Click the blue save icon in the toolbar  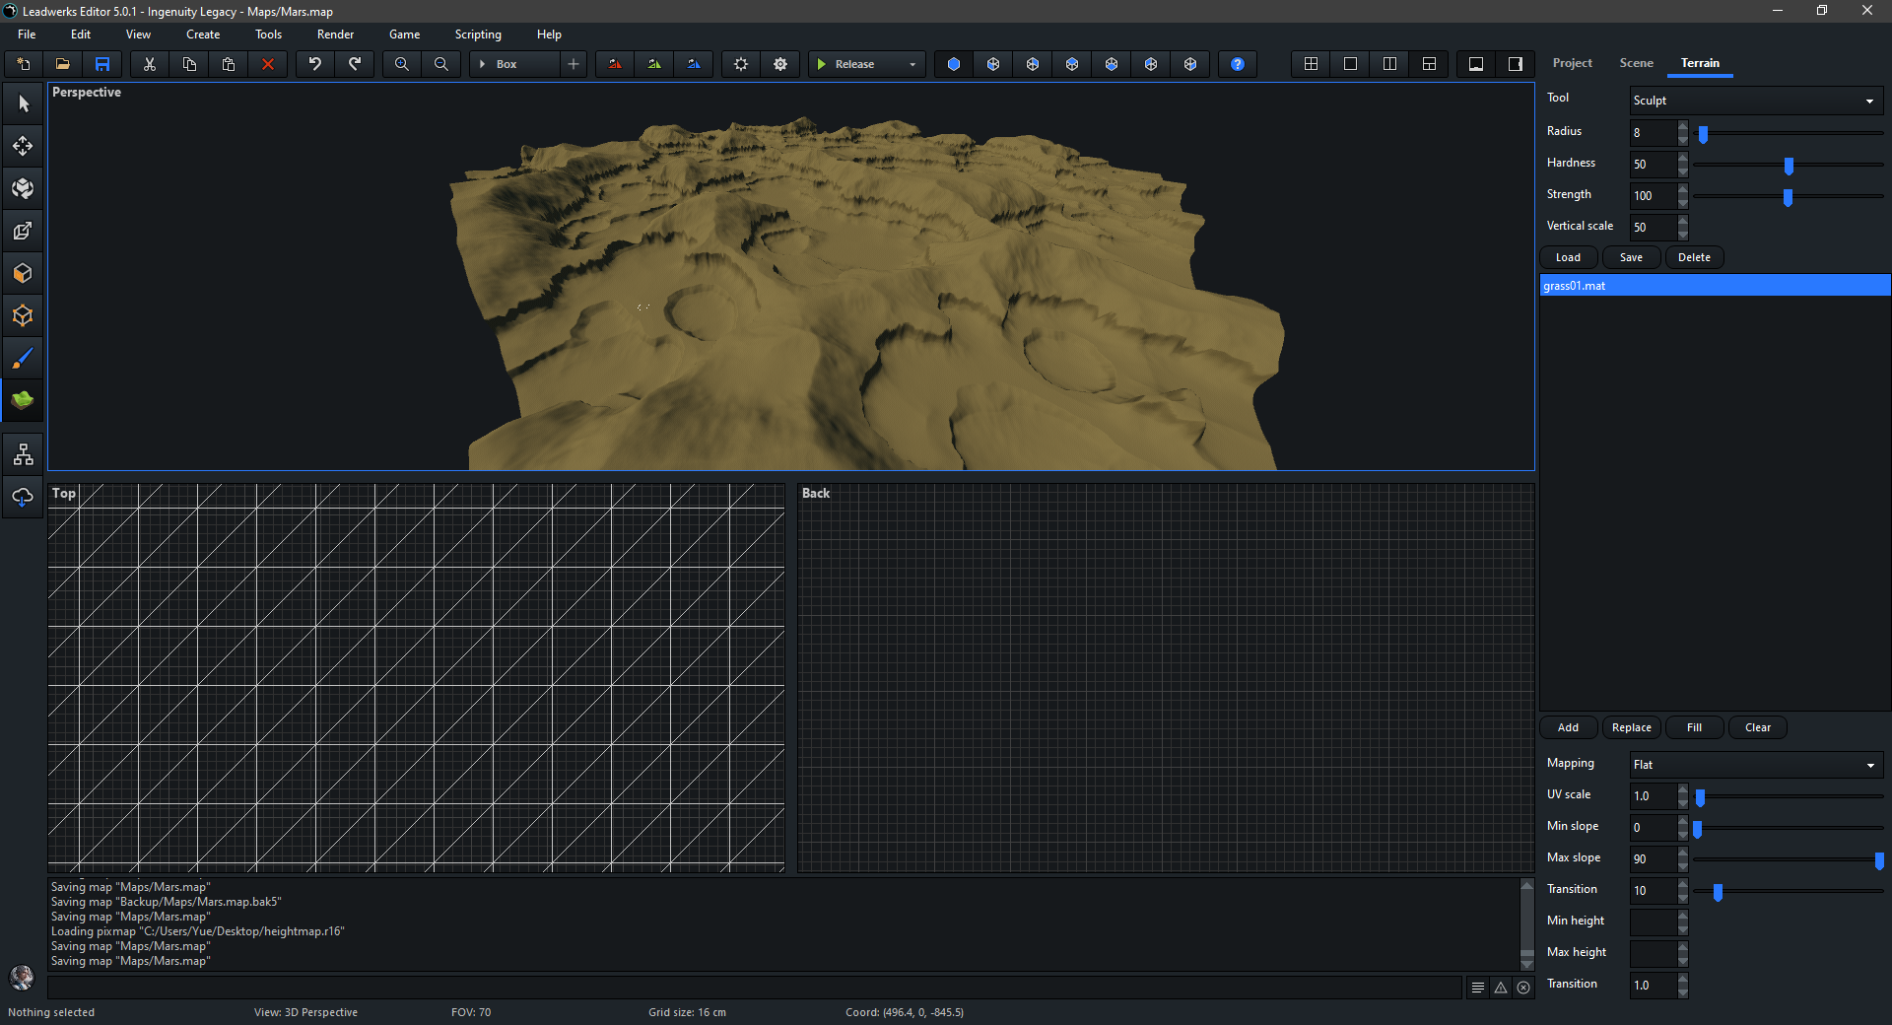click(x=102, y=64)
